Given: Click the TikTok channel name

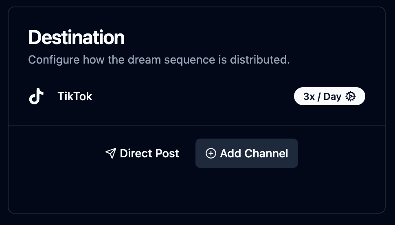Looking at the screenshot, I should (75, 96).
